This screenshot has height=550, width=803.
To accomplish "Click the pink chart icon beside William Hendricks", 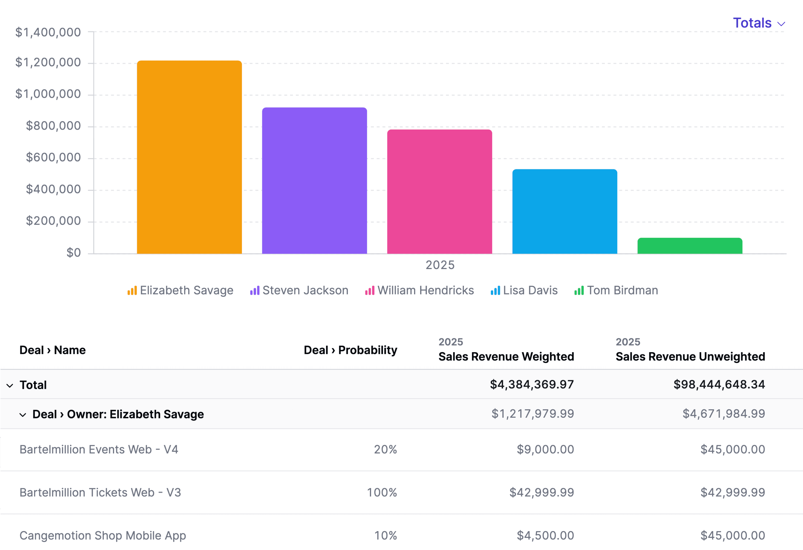I will 370,290.
